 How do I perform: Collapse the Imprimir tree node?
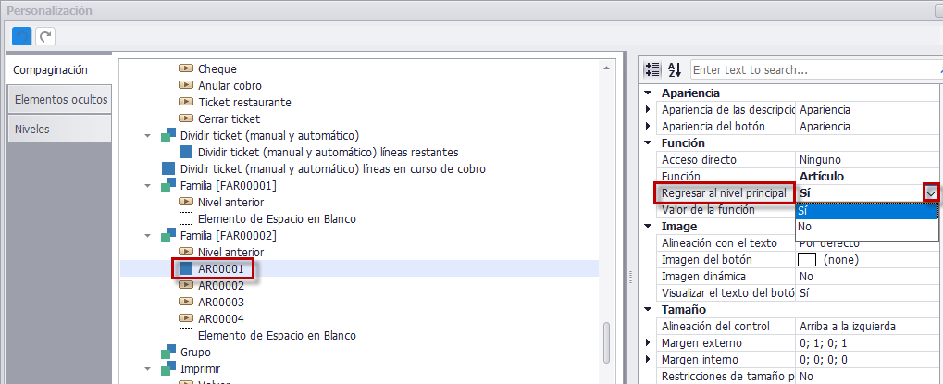(147, 368)
